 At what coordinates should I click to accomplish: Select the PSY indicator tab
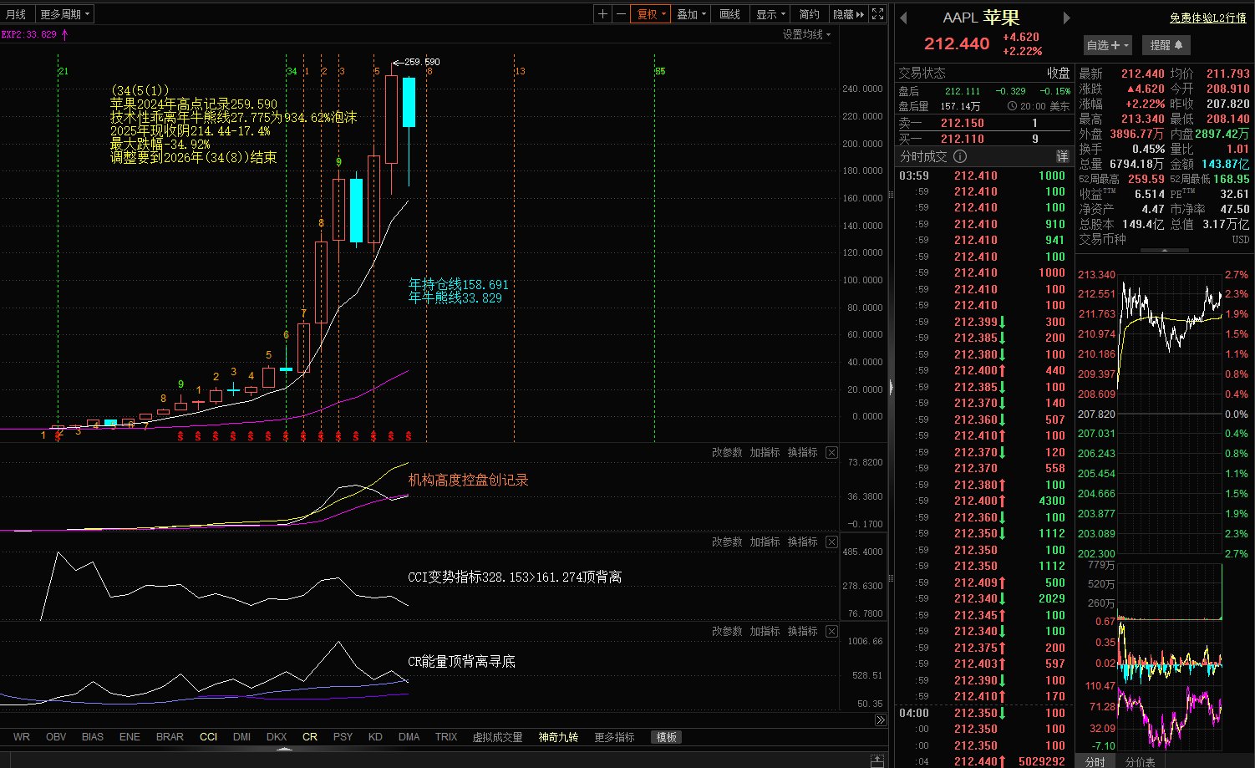(x=343, y=737)
